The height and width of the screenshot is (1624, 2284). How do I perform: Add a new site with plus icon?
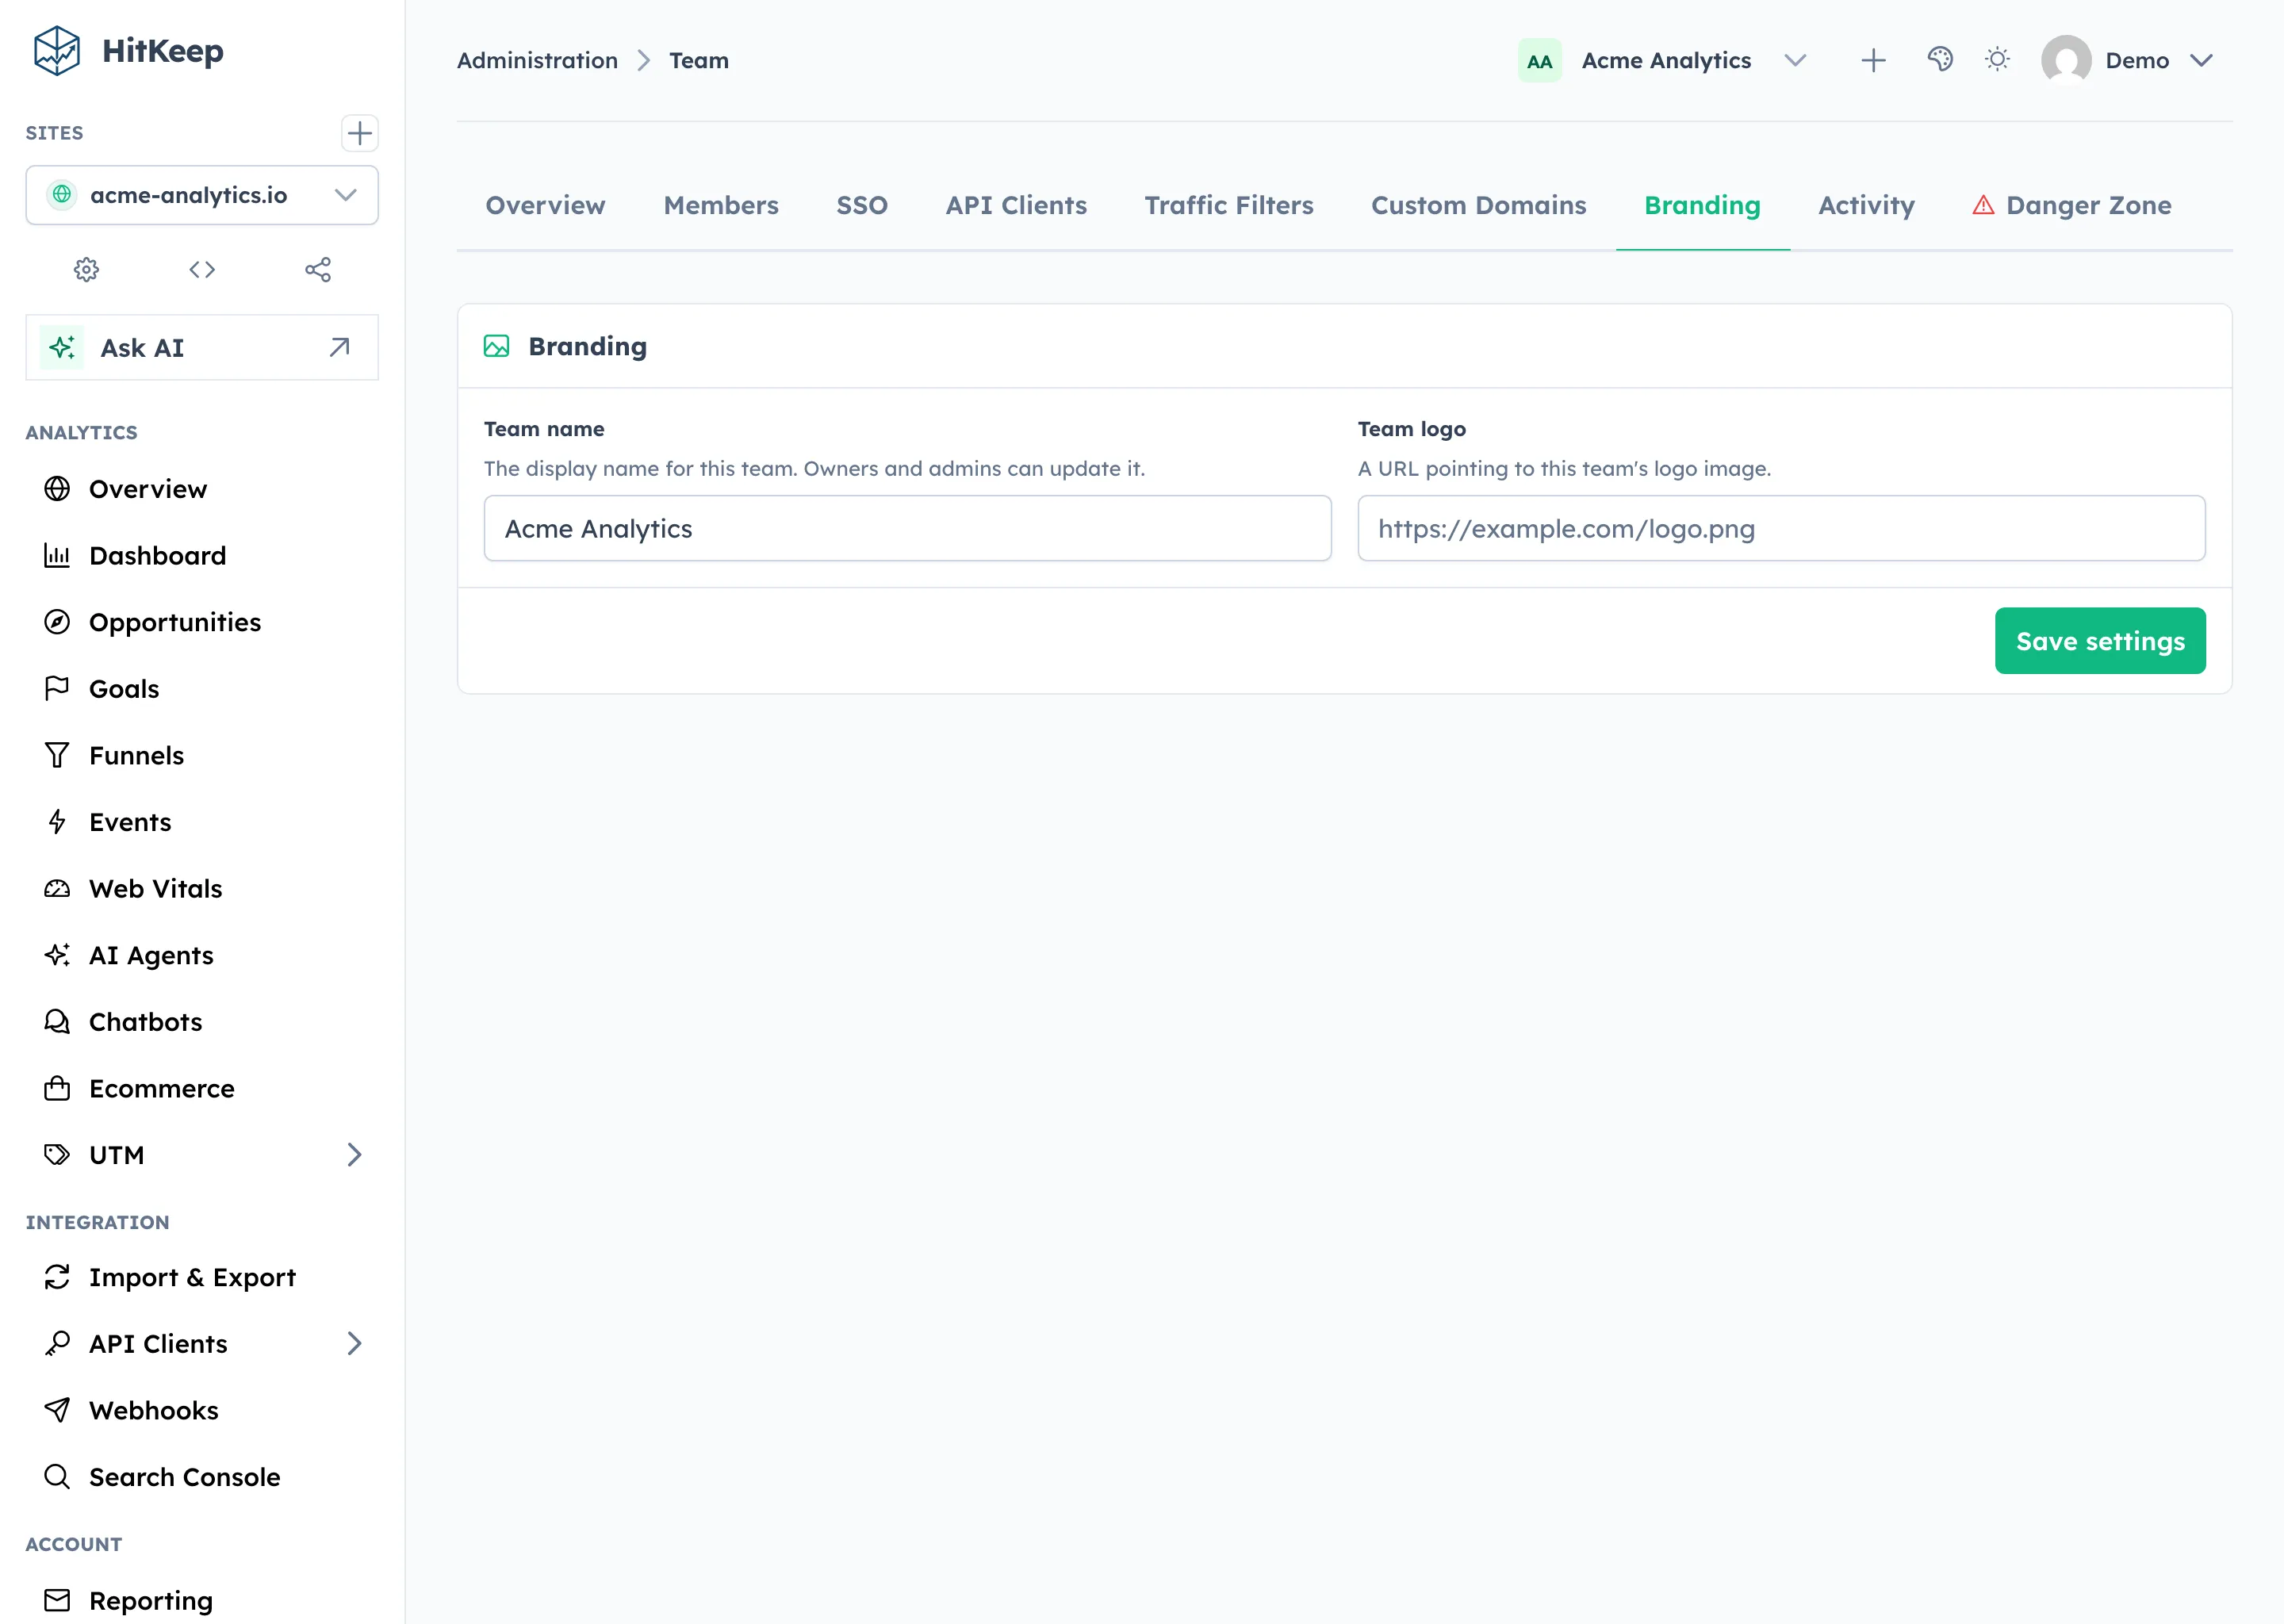click(359, 133)
